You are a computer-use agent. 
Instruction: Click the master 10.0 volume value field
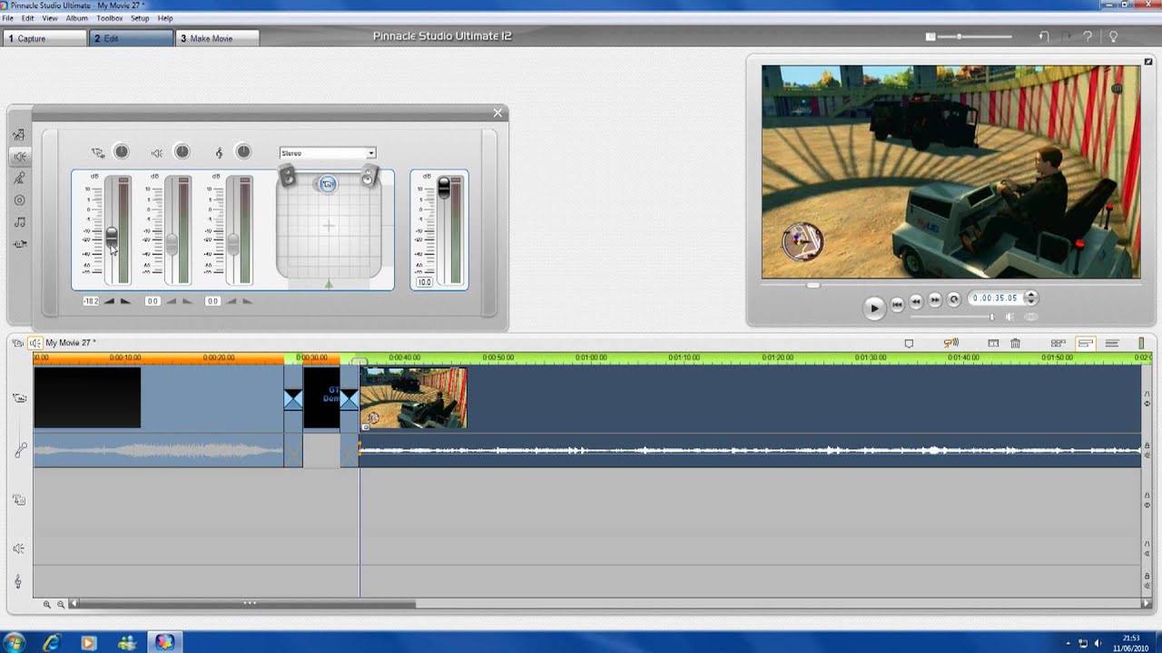(424, 283)
